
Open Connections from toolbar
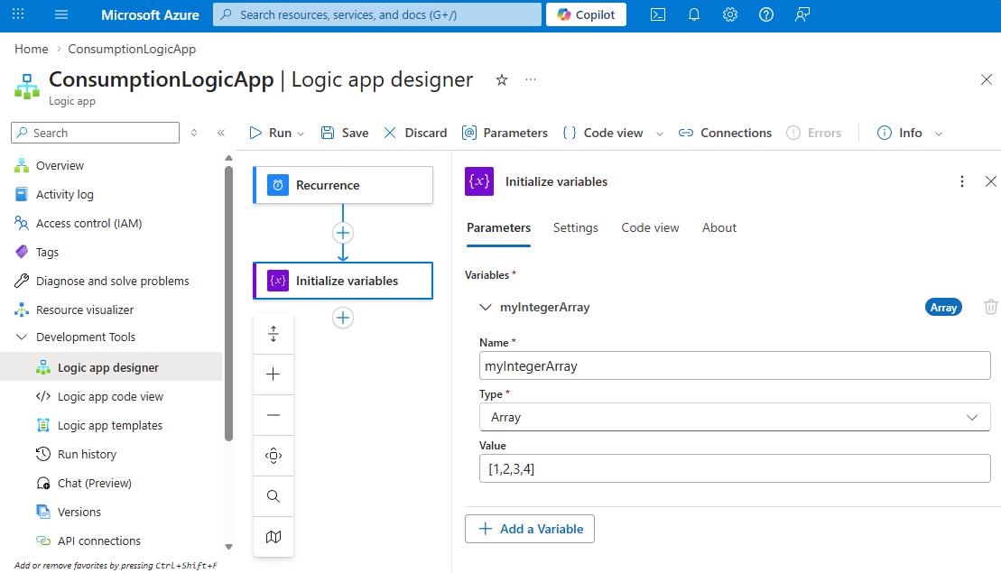tap(725, 133)
